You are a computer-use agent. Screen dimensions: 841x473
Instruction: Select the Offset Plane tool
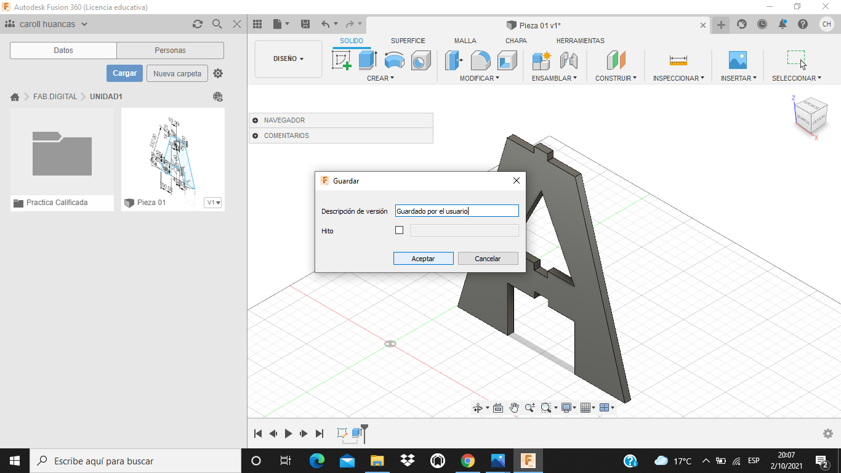click(x=616, y=60)
